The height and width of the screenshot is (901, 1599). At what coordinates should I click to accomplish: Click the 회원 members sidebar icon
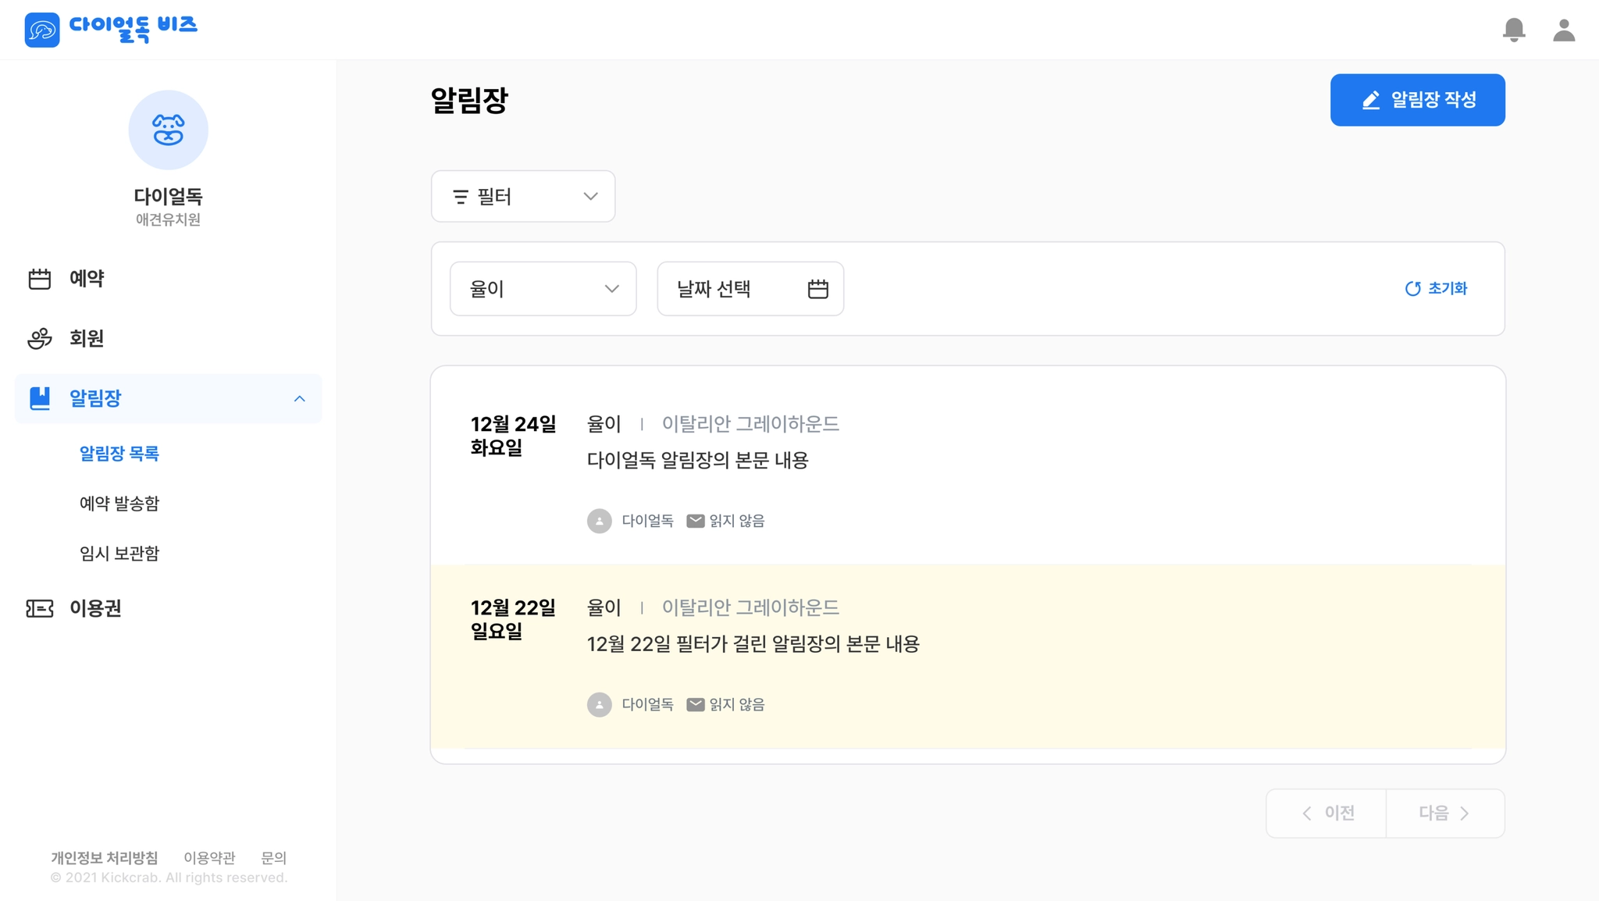pos(40,338)
